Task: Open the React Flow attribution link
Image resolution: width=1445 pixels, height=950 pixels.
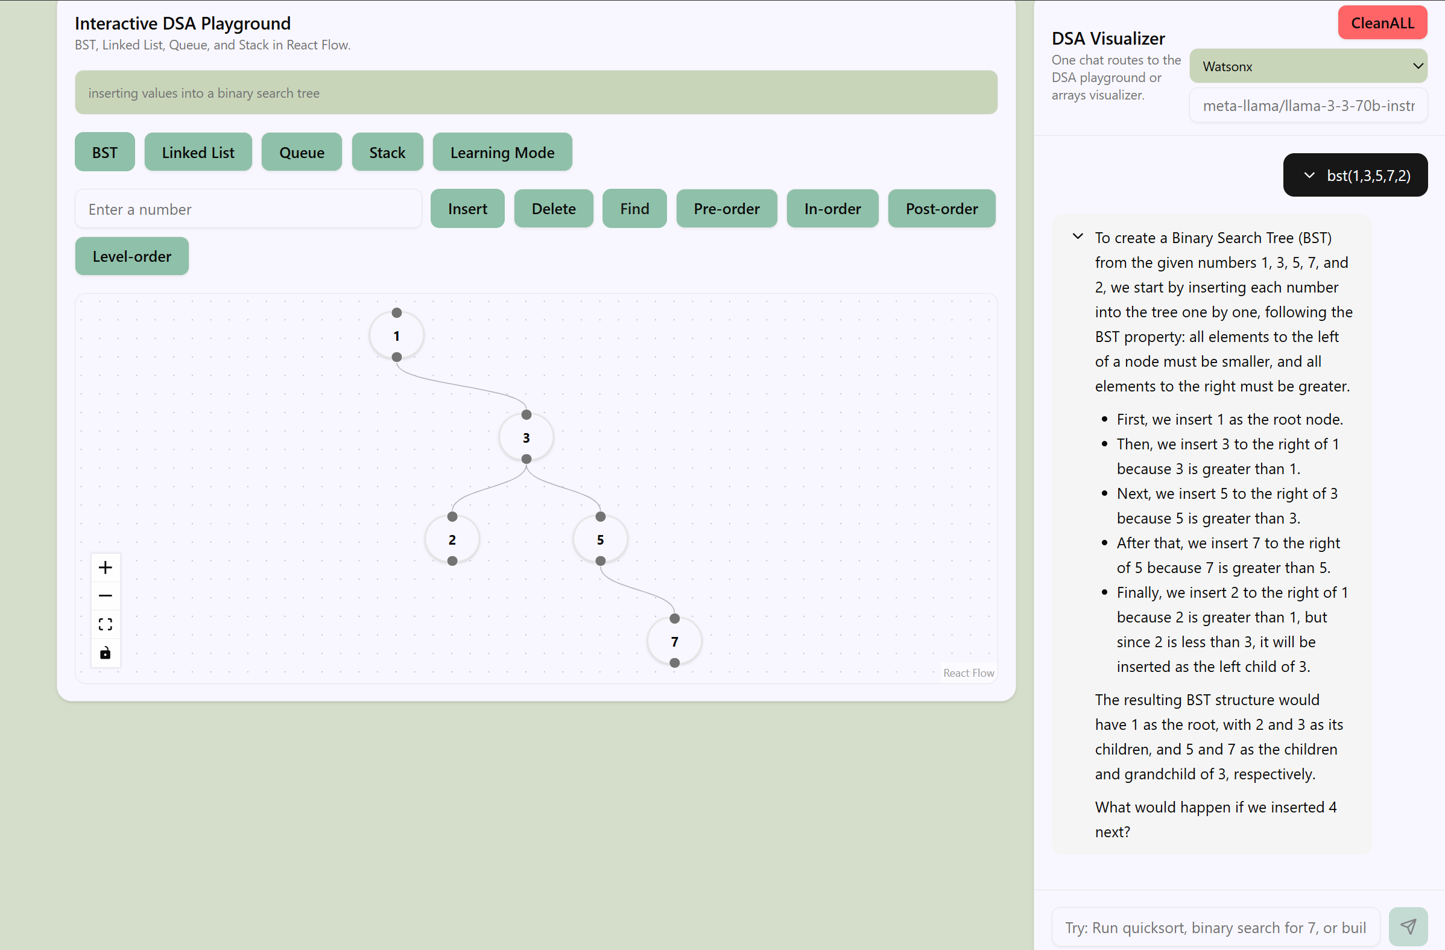Action: (x=968, y=673)
